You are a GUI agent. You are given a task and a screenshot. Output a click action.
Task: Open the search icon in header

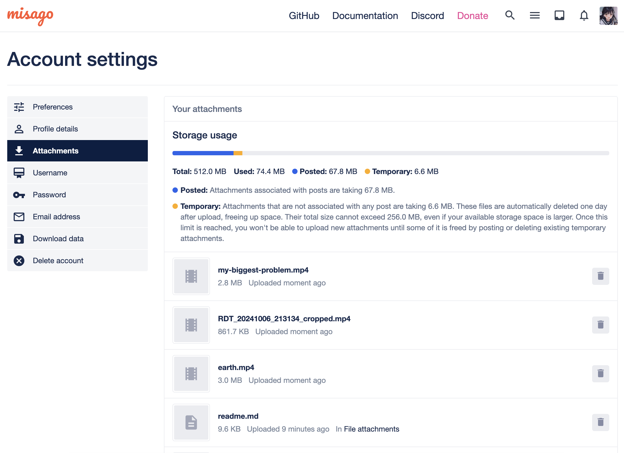(x=510, y=16)
